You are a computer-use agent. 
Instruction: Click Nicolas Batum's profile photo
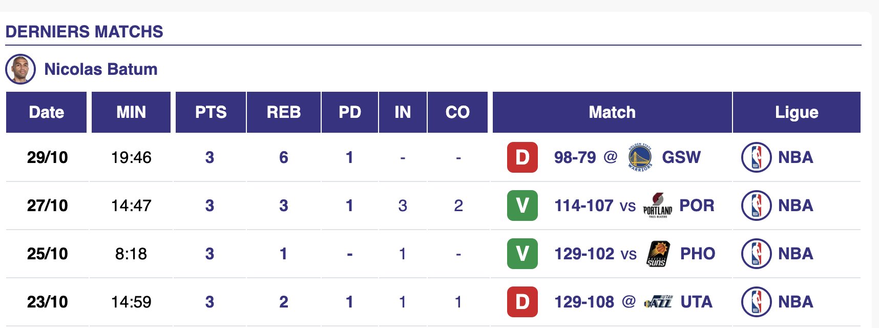tap(20, 69)
